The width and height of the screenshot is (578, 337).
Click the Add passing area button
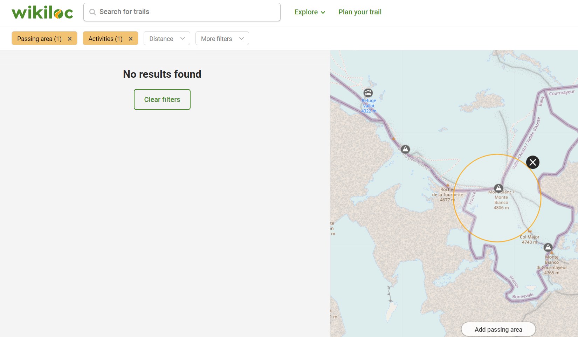click(x=498, y=329)
